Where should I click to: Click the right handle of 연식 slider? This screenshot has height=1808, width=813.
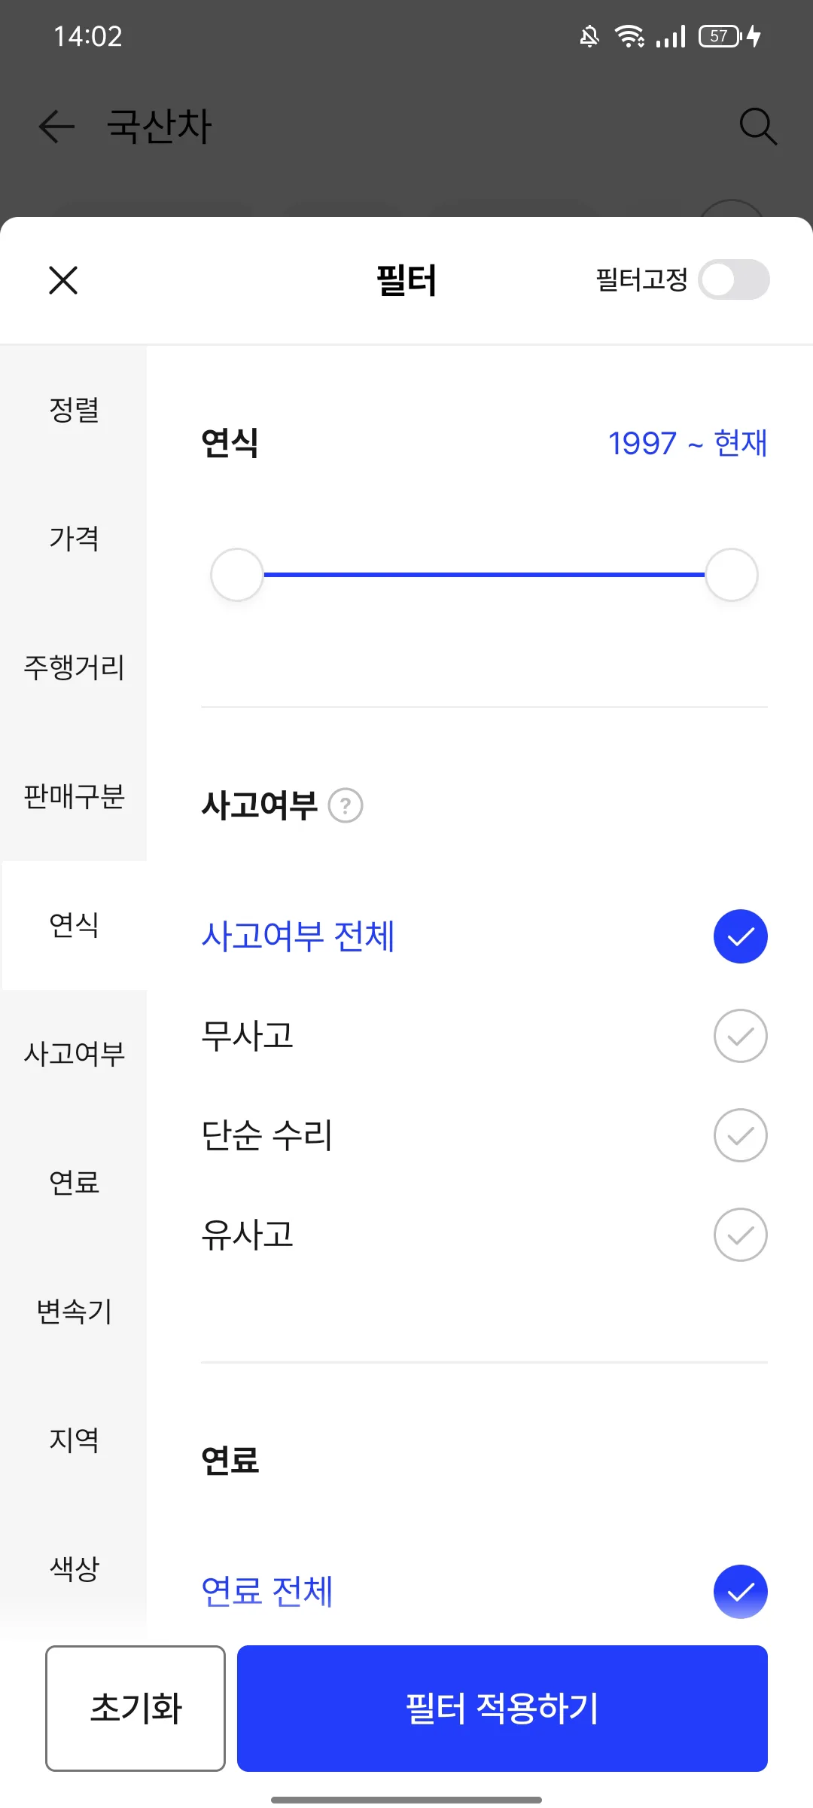pyautogui.click(x=731, y=575)
